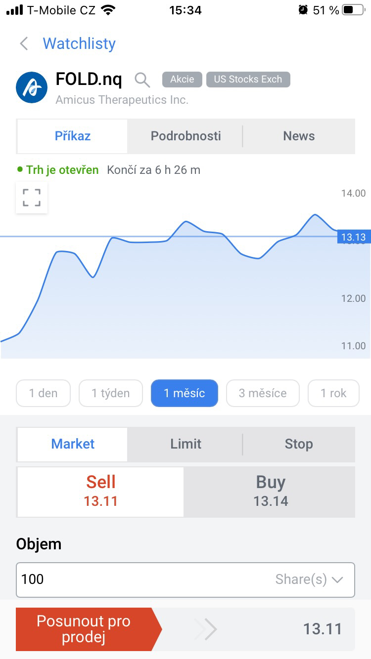371x659 pixels.
Task: Tap the Wi-Fi status icon
Action: point(107,10)
